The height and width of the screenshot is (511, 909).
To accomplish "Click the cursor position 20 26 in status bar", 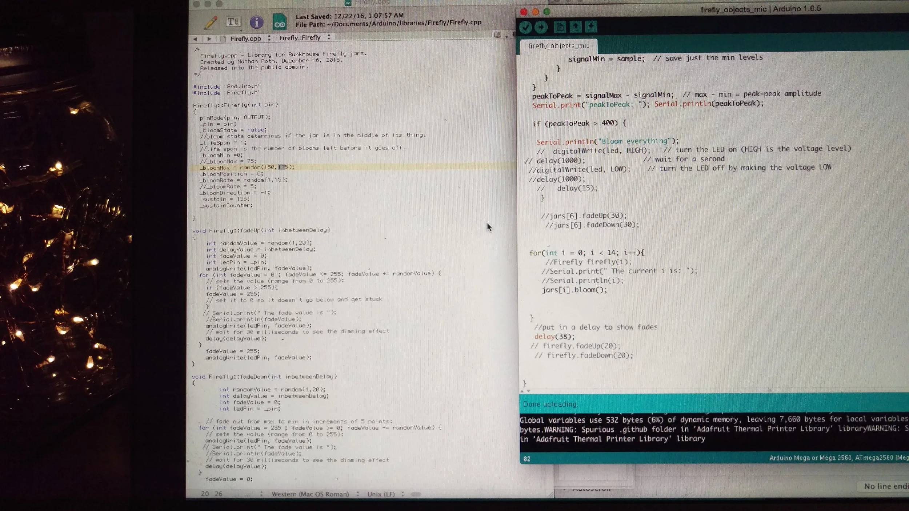I will pos(212,494).
